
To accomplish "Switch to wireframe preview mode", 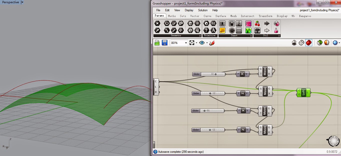I will pos(301,43).
